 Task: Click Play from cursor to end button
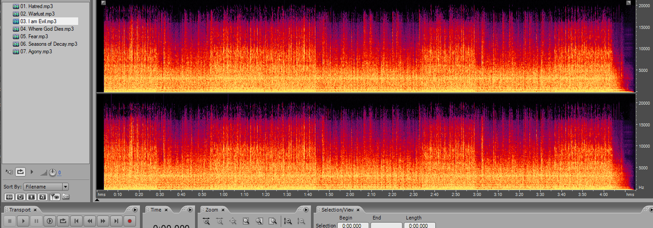tap(49, 221)
